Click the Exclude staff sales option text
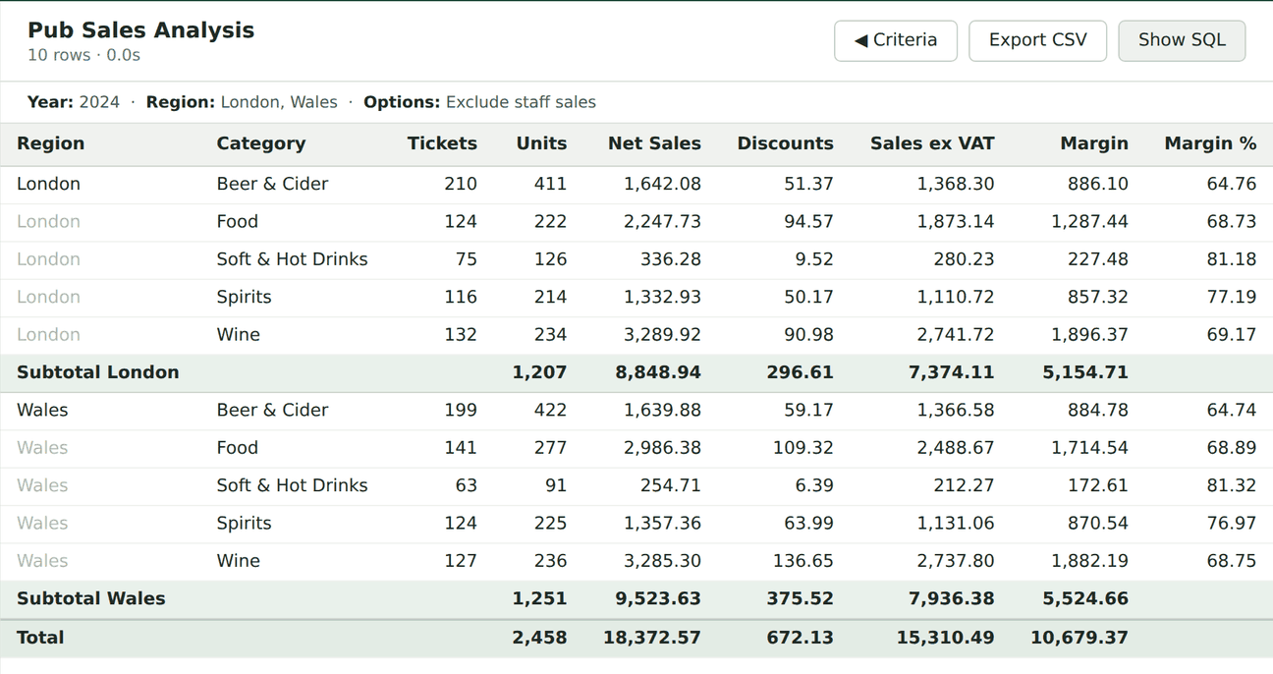 pyautogui.click(x=521, y=102)
